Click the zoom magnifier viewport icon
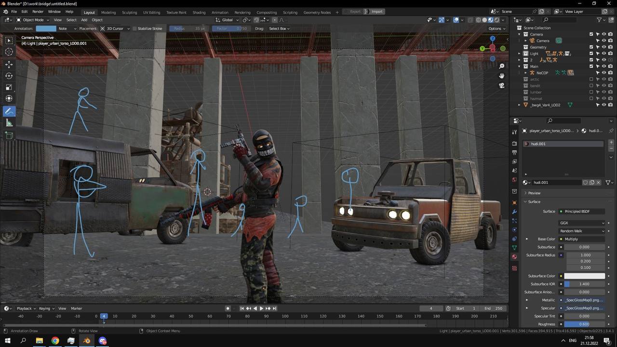Image resolution: width=617 pixels, height=347 pixels. point(502,66)
